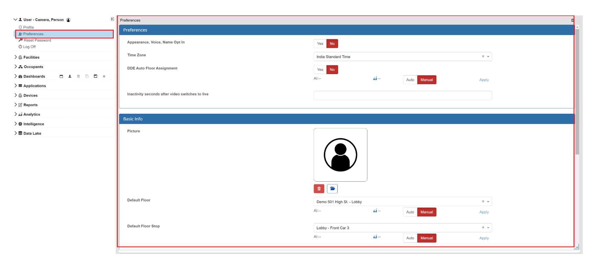
Task: Click the analytics chart icon under Default Floor
Action: click(x=375, y=211)
